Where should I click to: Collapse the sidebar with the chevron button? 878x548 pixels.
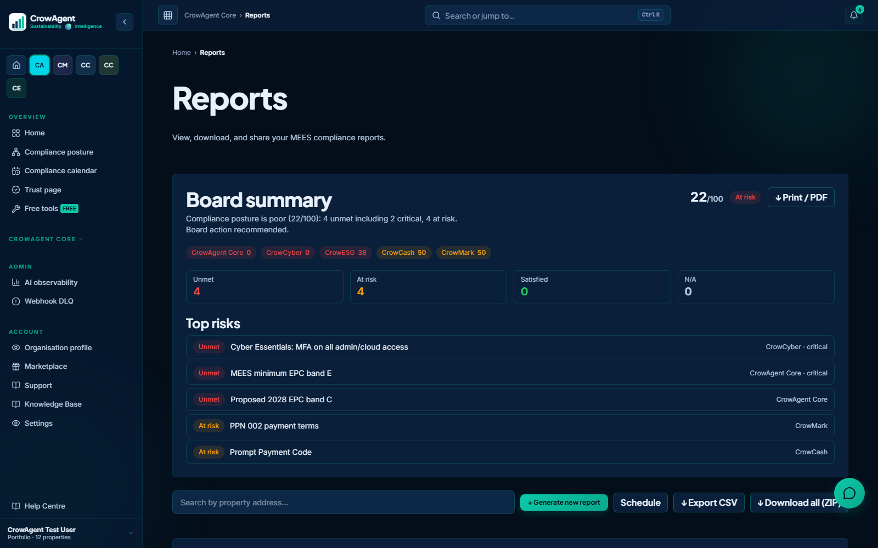click(x=125, y=22)
